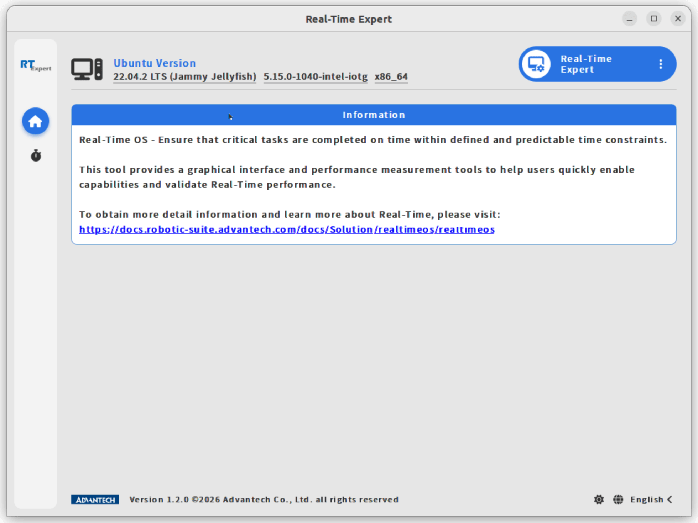Click the RT Expert logo
Screen dimensions: 698x523
click(x=36, y=65)
